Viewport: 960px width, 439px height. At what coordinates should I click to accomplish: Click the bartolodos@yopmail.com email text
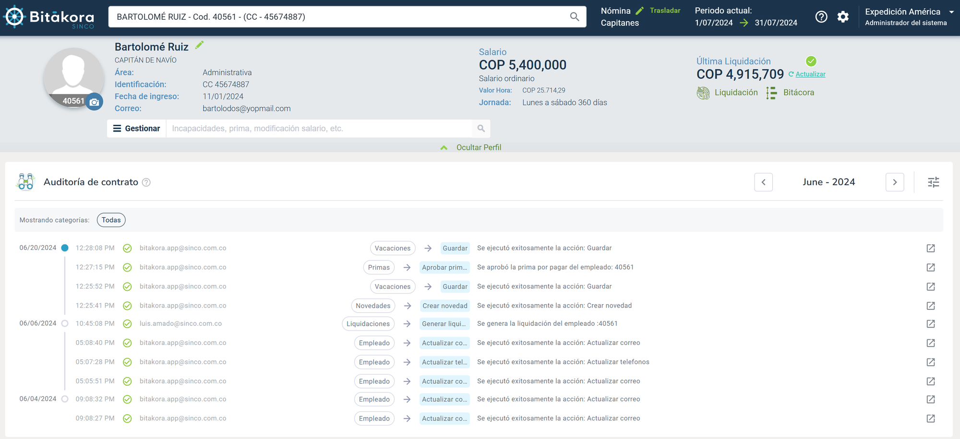pos(247,108)
